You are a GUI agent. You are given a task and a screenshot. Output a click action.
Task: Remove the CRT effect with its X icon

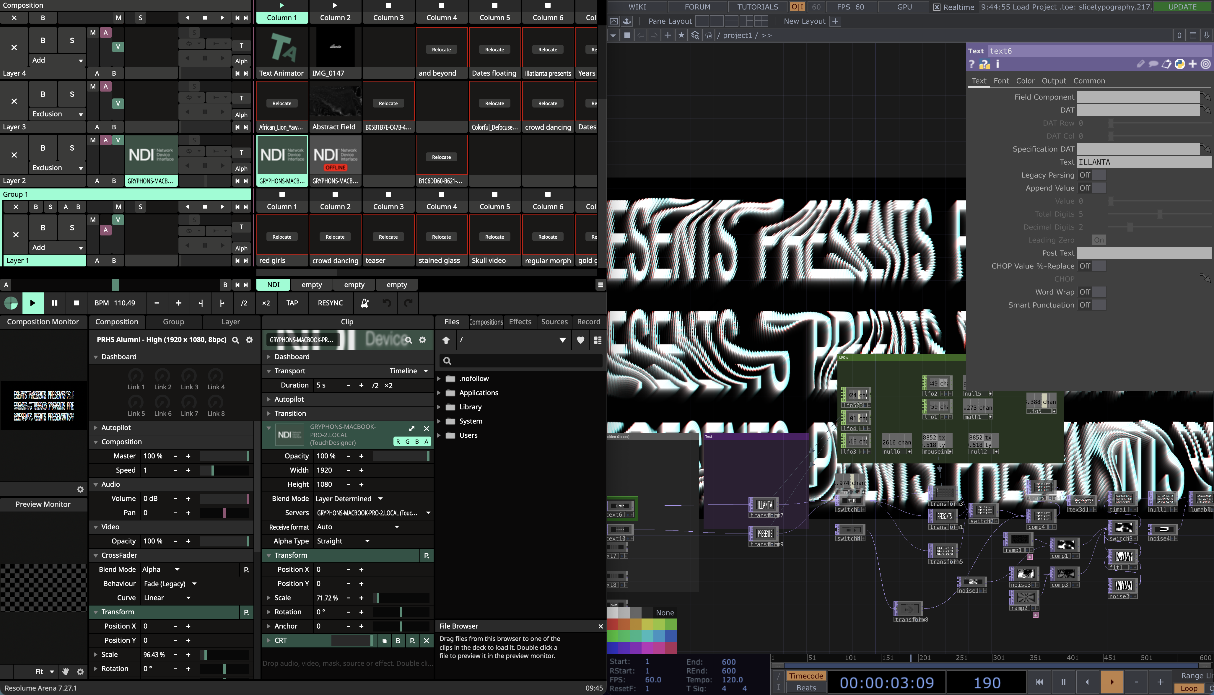427,641
